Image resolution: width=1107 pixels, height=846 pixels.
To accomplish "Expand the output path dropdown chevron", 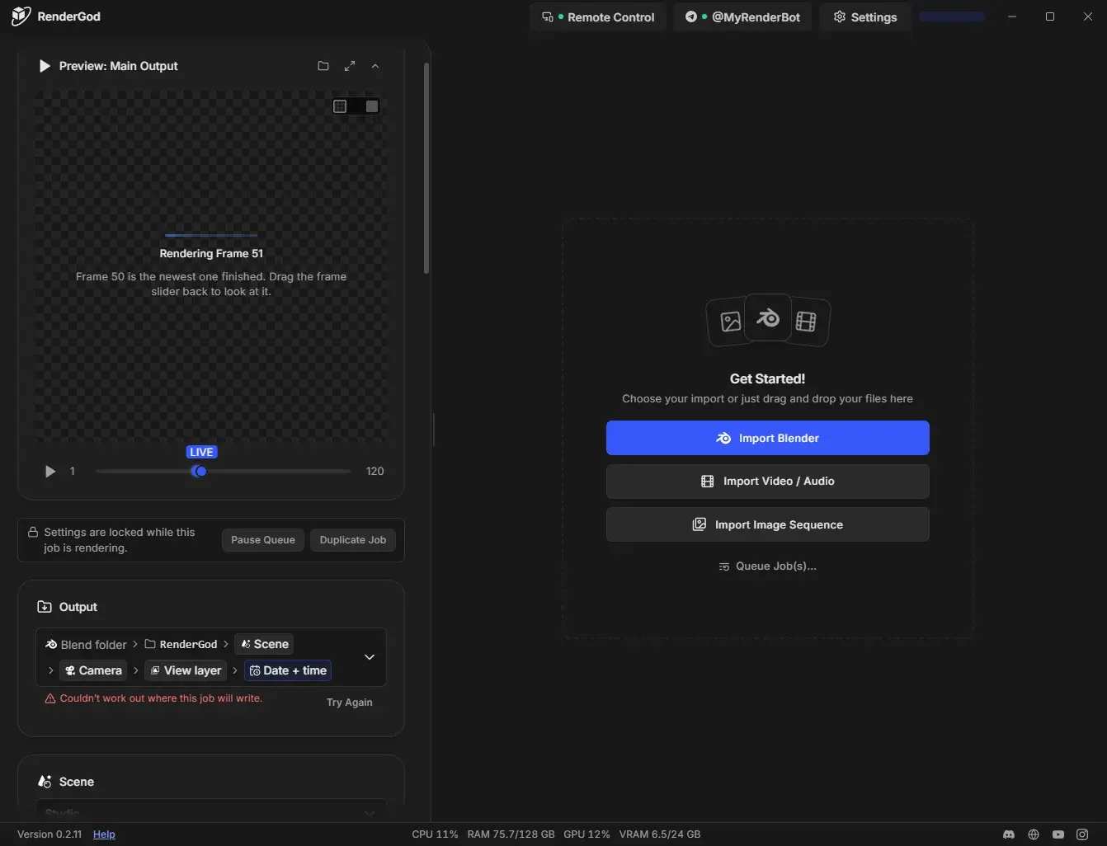I will point(370,657).
